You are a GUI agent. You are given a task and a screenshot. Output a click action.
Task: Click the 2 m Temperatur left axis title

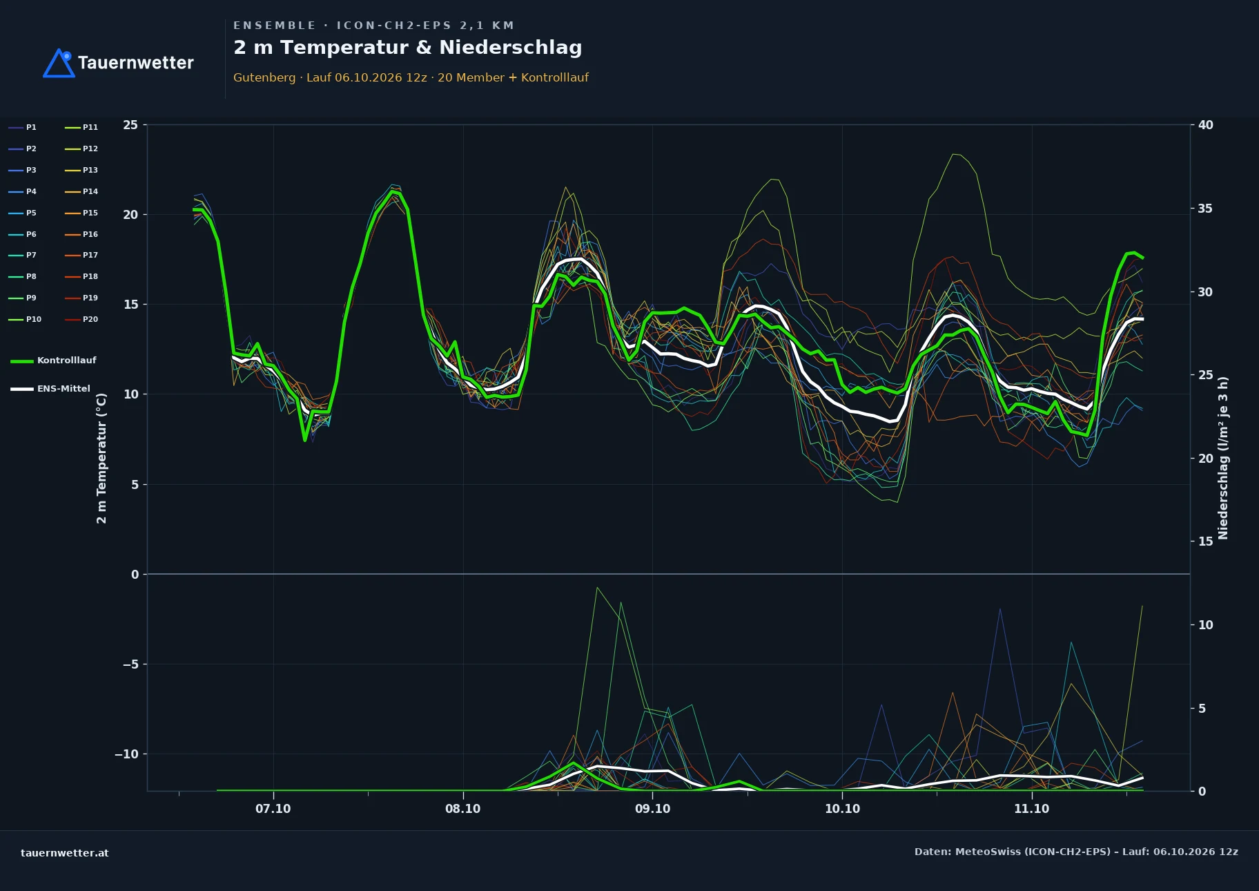click(101, 458)
